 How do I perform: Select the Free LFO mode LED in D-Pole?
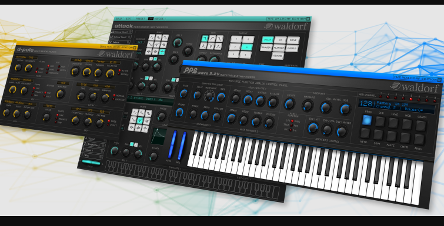click(109, 121)
